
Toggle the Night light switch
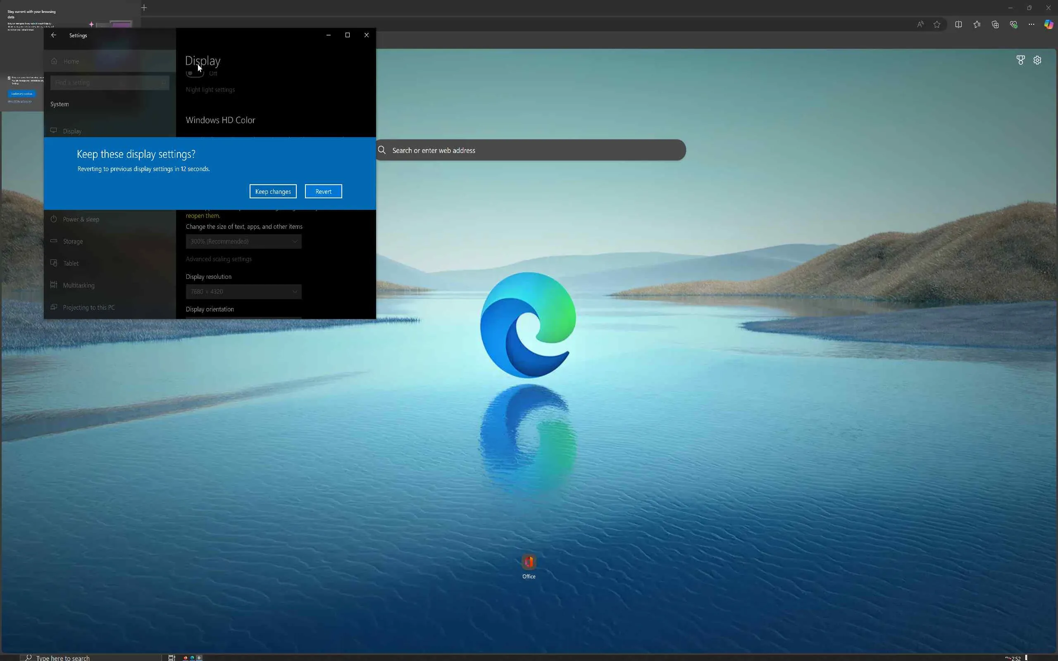(195, 74)
